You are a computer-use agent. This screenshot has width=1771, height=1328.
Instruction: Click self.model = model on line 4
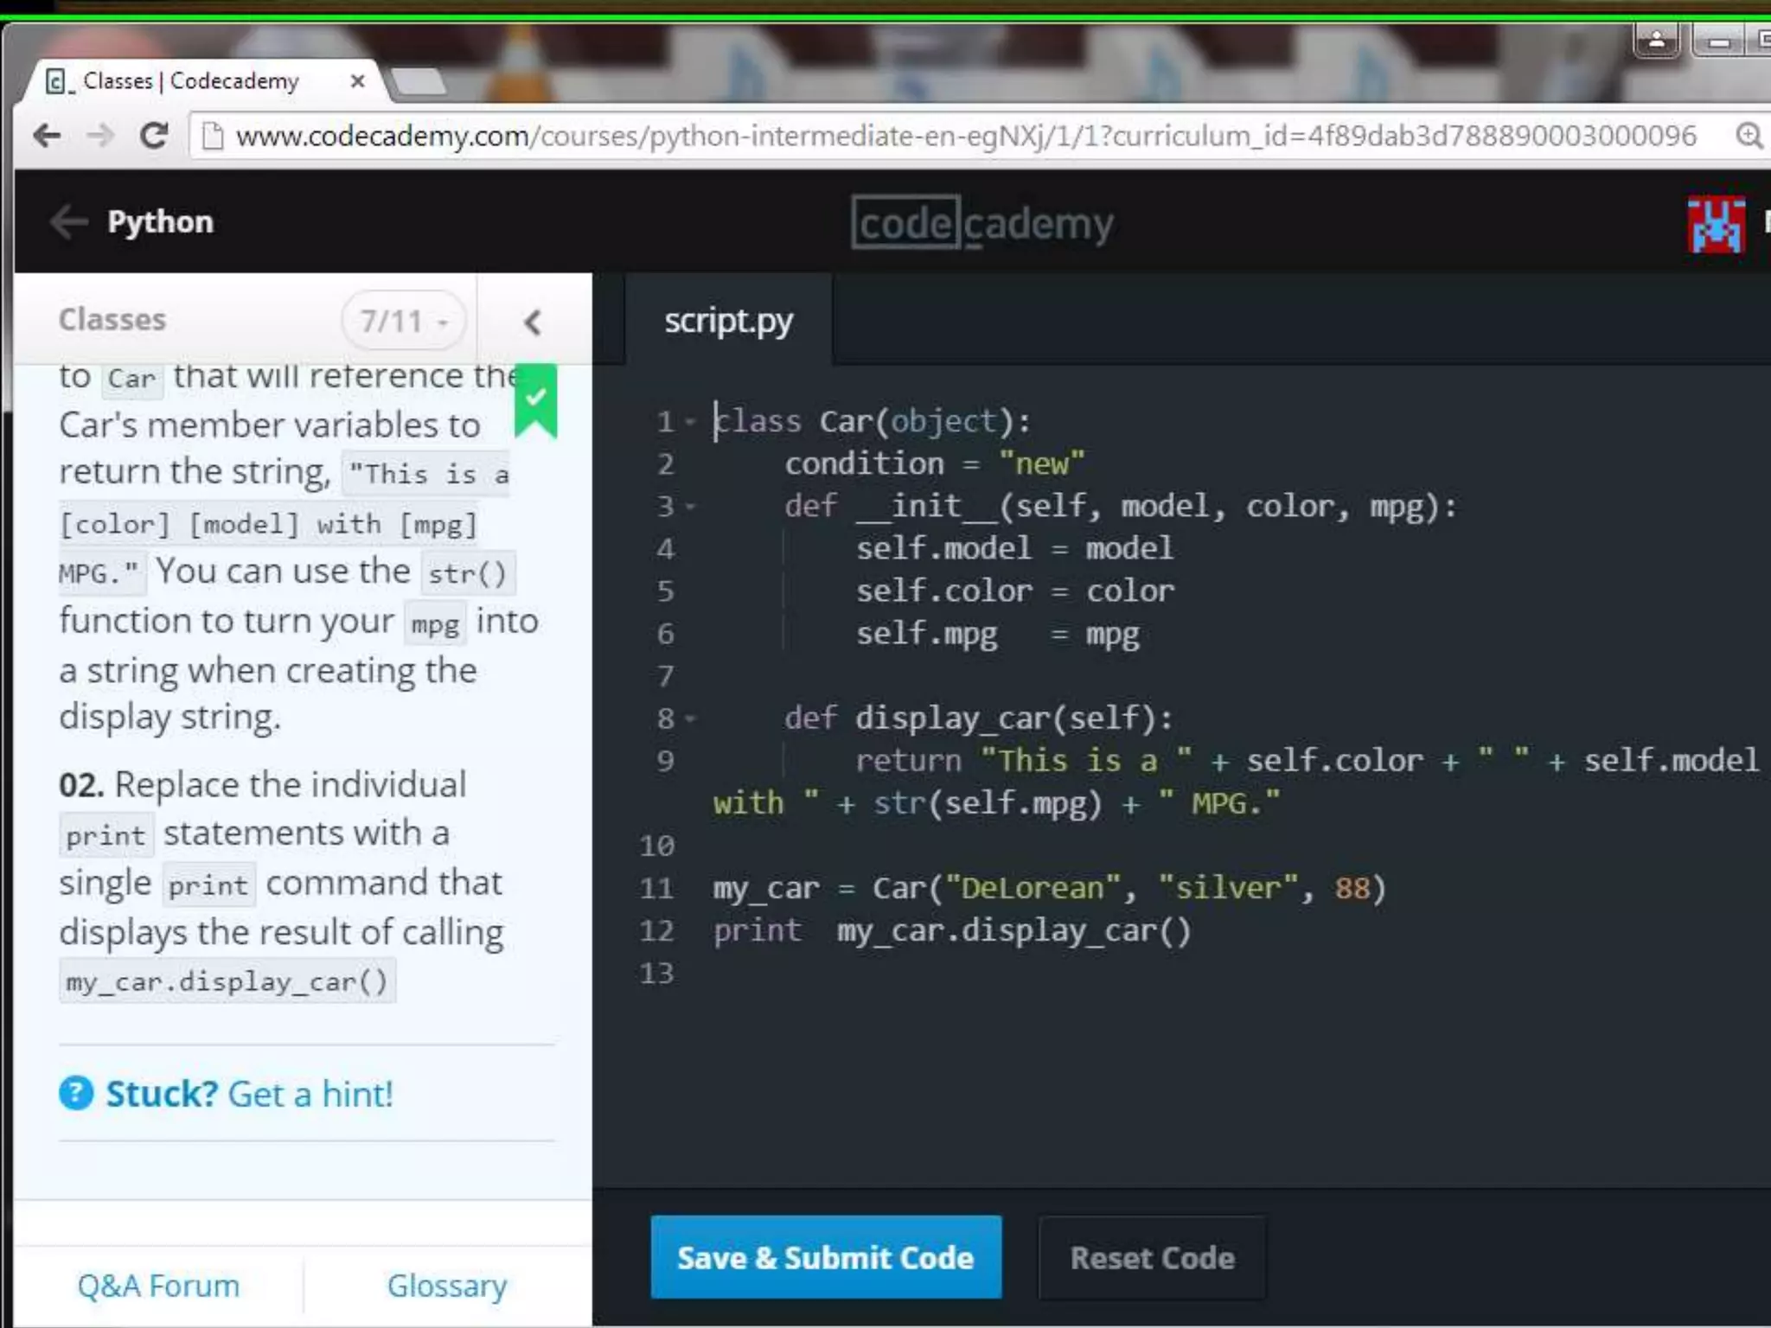click(x=1014, y=549)
